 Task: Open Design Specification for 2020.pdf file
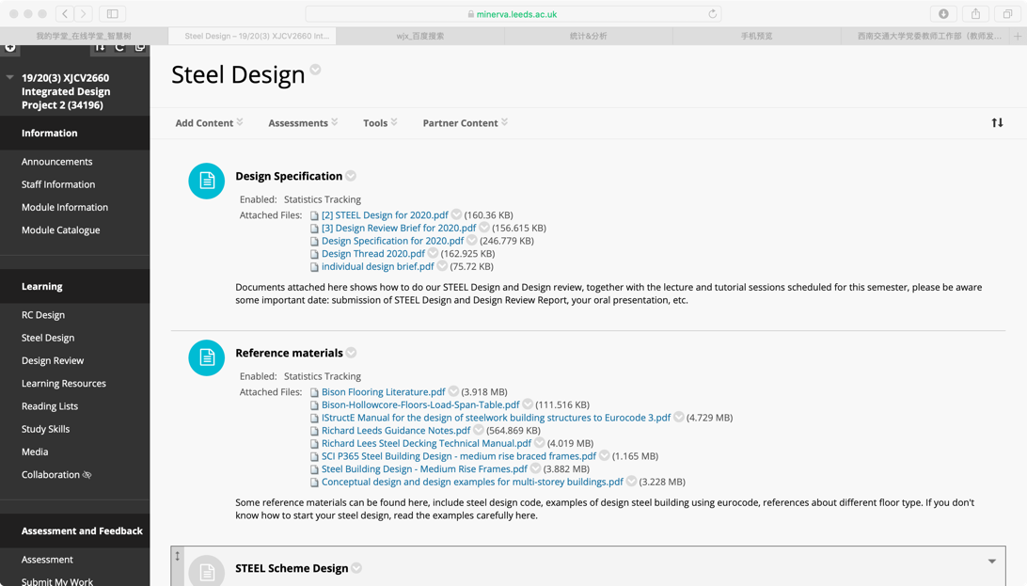click(392, 241)
